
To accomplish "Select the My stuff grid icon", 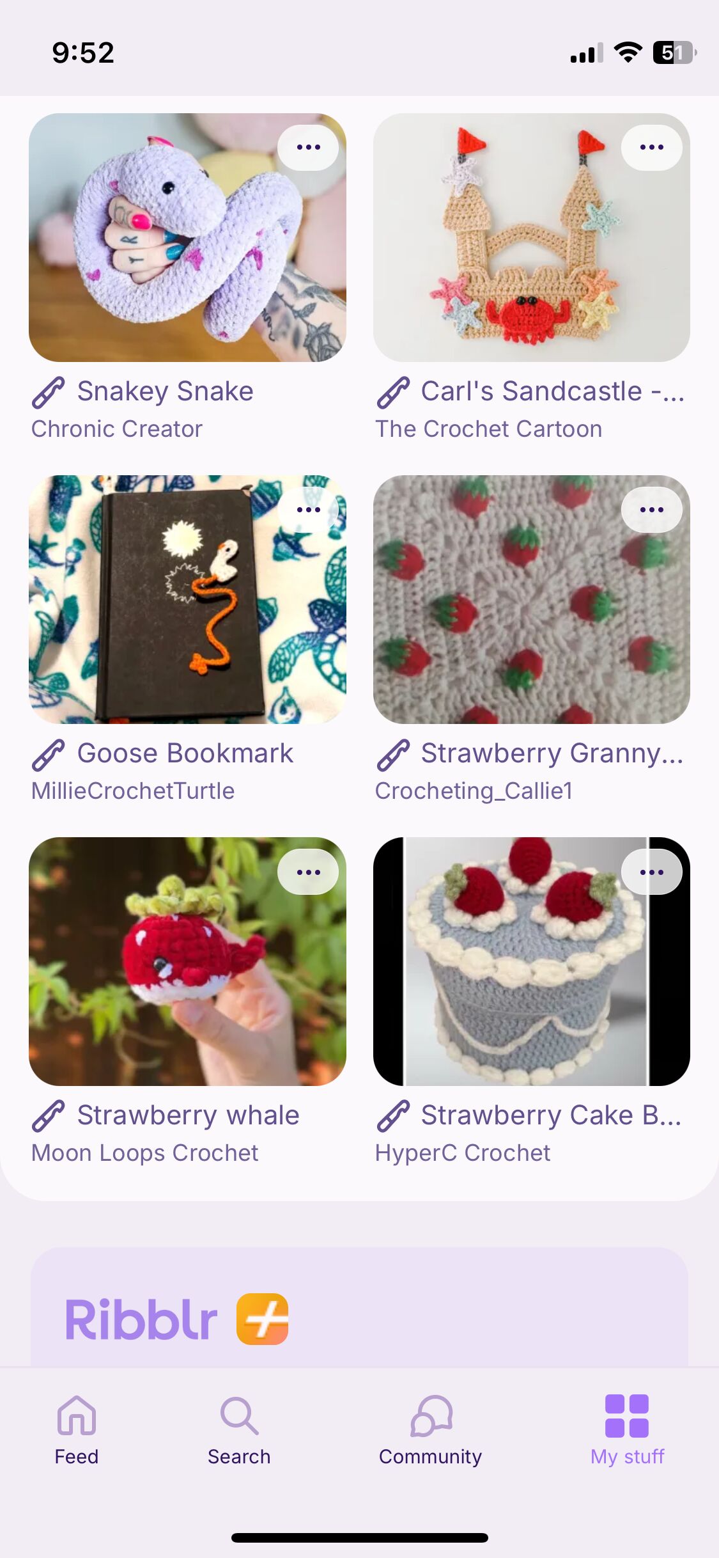I will pos(627,1415).
